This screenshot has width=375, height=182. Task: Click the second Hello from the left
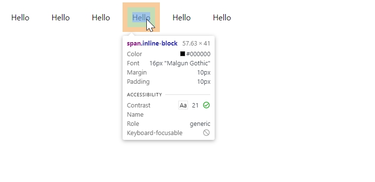click(x=61, y=17)
